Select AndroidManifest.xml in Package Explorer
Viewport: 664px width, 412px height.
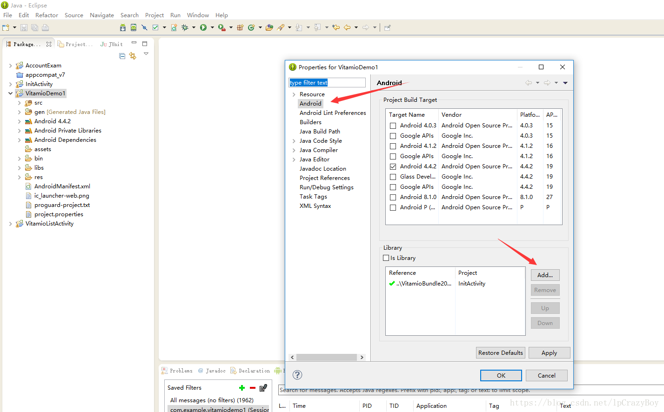[x=62, y=186]
